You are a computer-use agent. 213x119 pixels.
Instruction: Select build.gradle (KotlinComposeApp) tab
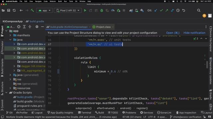[69, 27]
